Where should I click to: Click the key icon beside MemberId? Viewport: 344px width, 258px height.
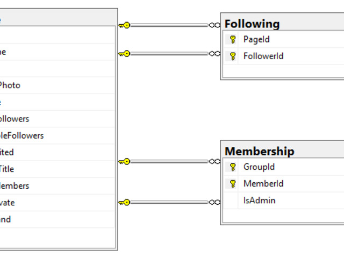click(233, 183)
